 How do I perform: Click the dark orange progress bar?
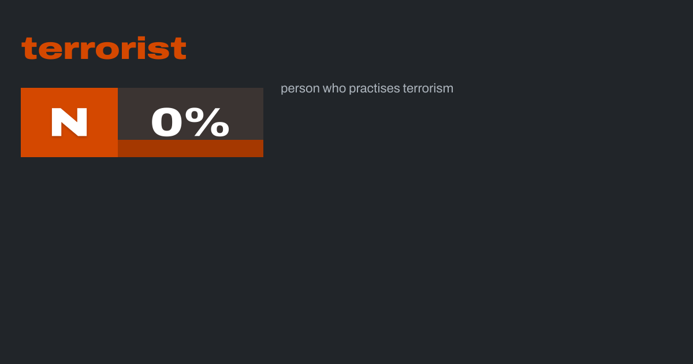tap(191, 148)
